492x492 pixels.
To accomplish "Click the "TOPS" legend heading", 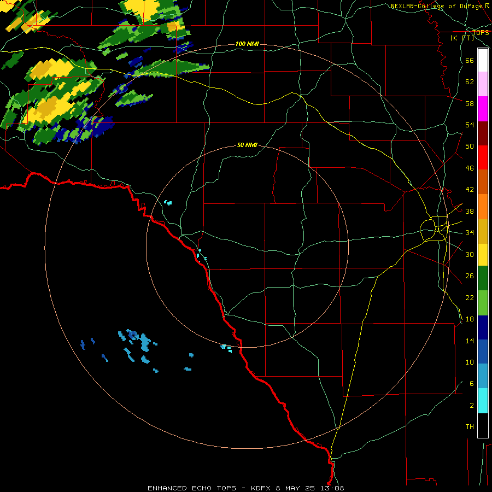I will click(481, 33).
